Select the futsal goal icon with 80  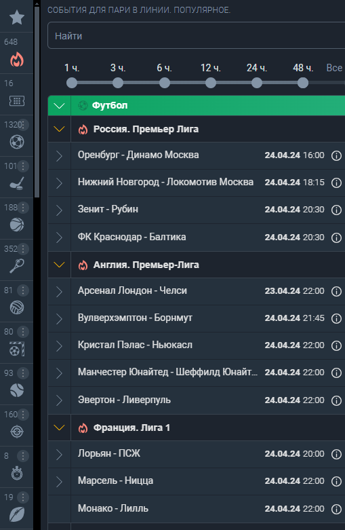coord(16,349)
